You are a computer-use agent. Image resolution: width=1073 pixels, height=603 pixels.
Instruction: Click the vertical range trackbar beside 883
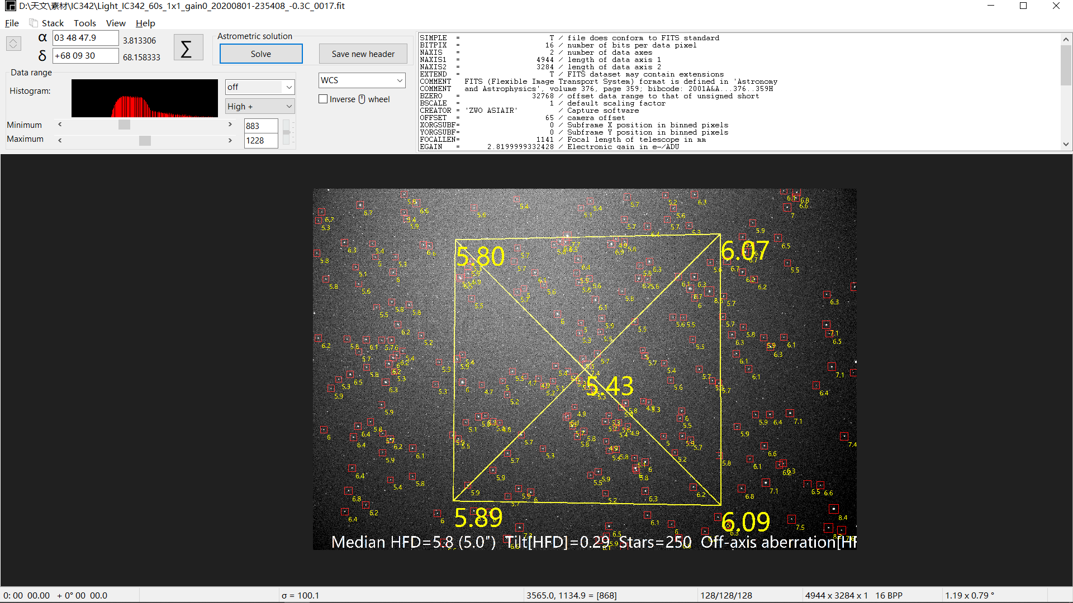287,132
